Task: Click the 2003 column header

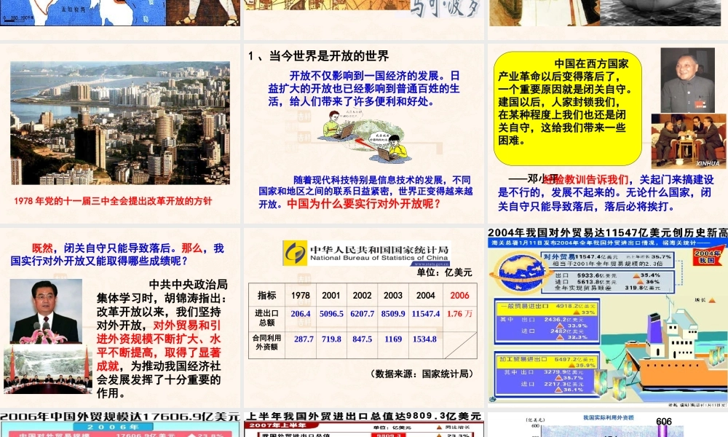Action: pyautogui.click(x=393, y=296)
